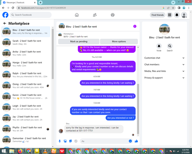Send a thumbs-up like

pyautogui.click(x=136, y=141)
